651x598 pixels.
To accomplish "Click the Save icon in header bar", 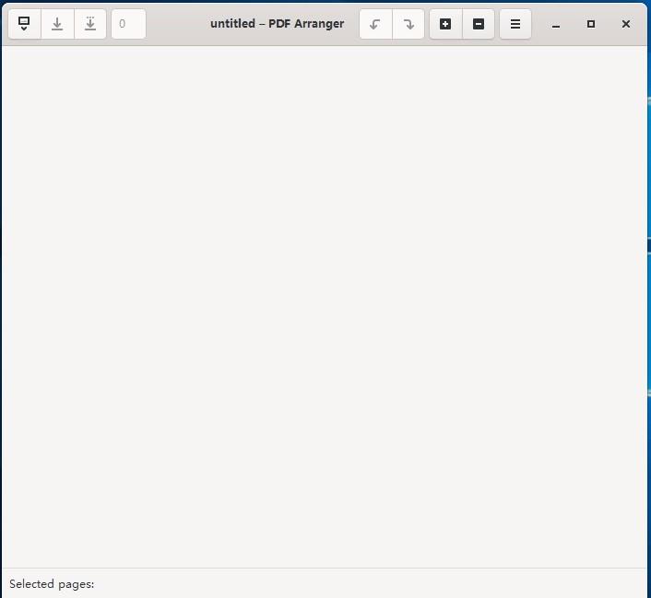I will 57,24.
